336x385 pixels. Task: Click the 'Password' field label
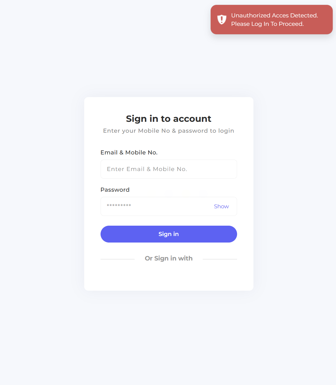click(115, 190)
